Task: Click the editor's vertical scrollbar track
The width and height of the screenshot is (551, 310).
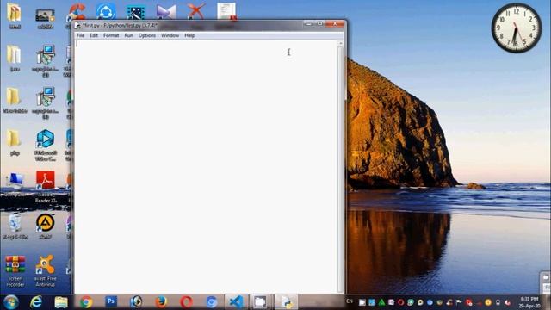Action: 340,169
